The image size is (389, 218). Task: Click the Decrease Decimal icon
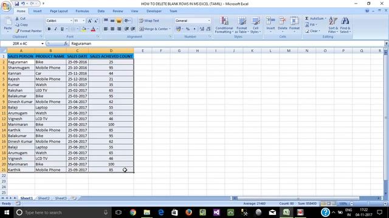click(208, 29)
